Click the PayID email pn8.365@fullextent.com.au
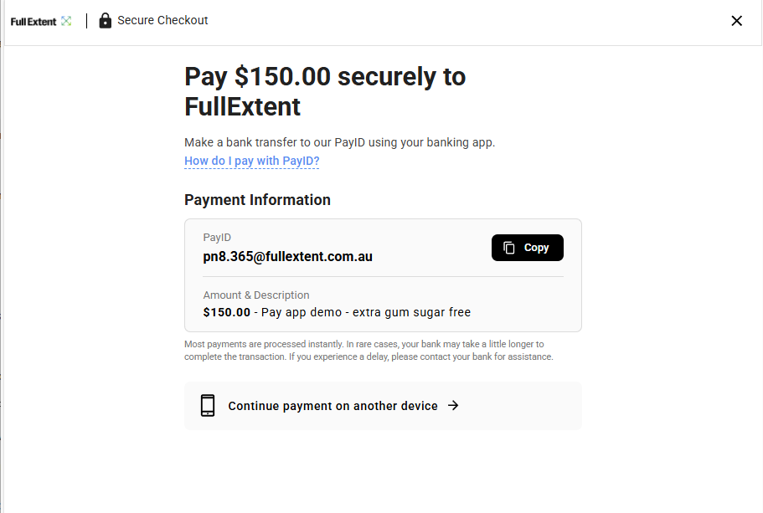Screen dimensions: 763x513 (287, 256)
